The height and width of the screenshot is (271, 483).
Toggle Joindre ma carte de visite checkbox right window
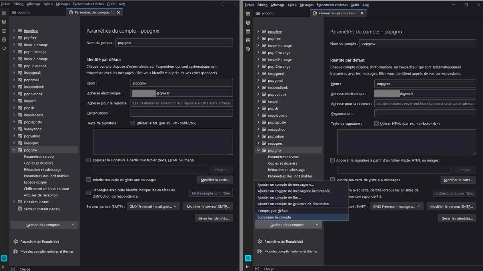[x=332, y=180]
